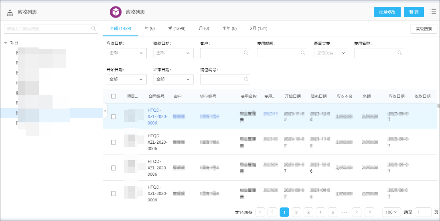Open the 收款日期 dropdown

(173, 53)
